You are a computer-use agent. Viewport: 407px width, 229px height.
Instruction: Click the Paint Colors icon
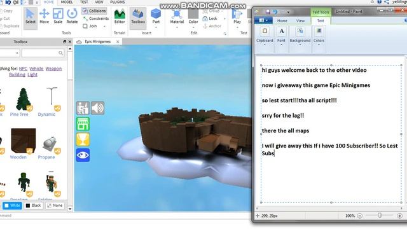click(319, 31)
